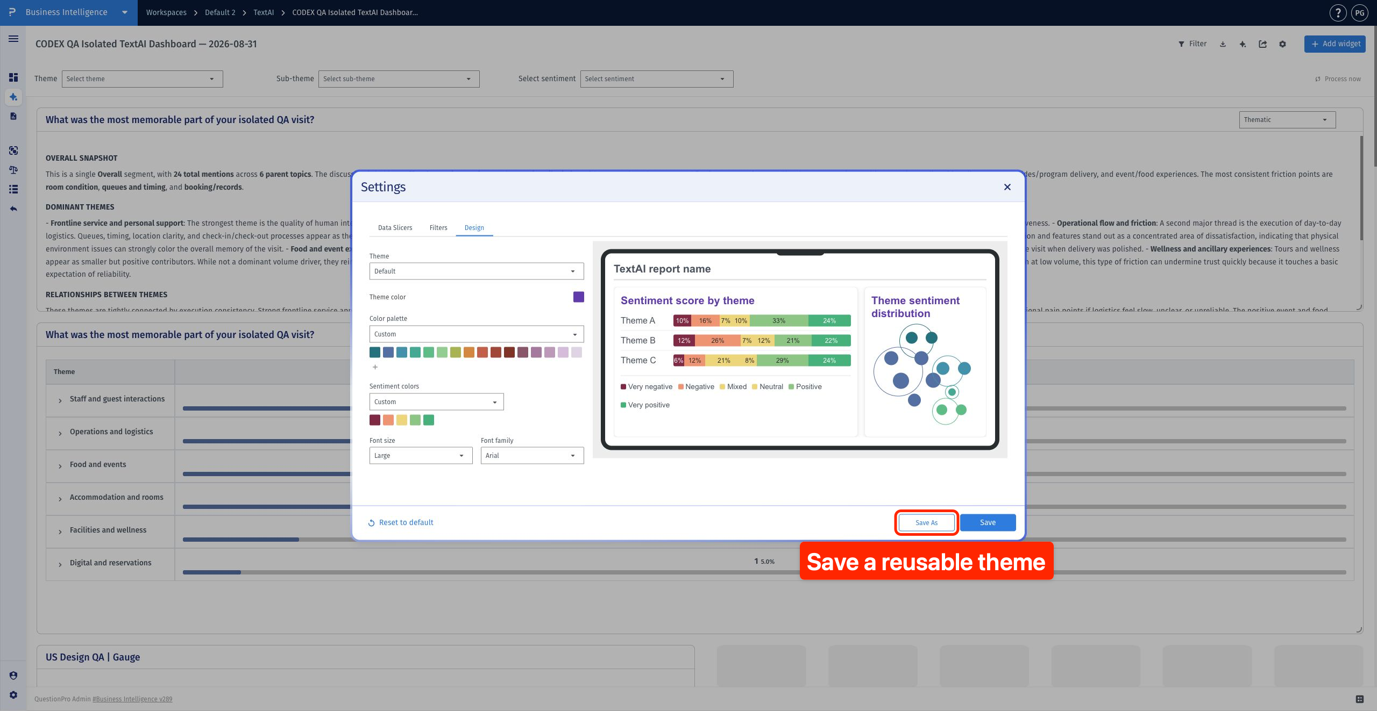Switch to the Data Slicers tab
This screenshot has height=711, width=1377.
pos(395,228)
